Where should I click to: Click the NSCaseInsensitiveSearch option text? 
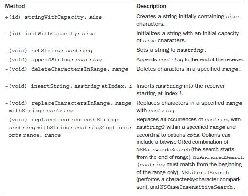click(198, 187)
